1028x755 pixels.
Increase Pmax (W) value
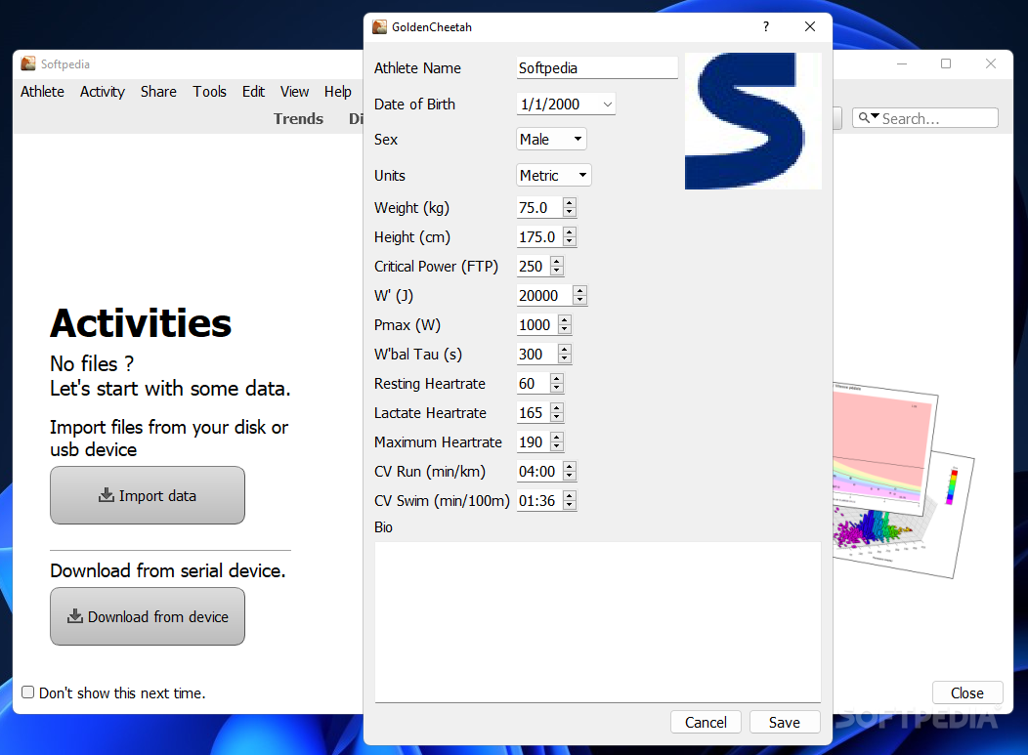[x=565, y=319]
